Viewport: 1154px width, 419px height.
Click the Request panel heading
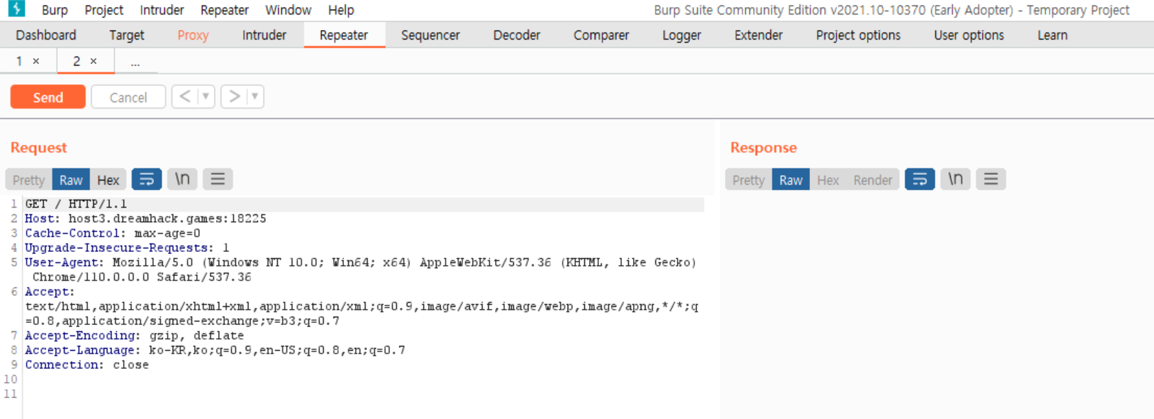pyautogui.click(x=39, y=148)
